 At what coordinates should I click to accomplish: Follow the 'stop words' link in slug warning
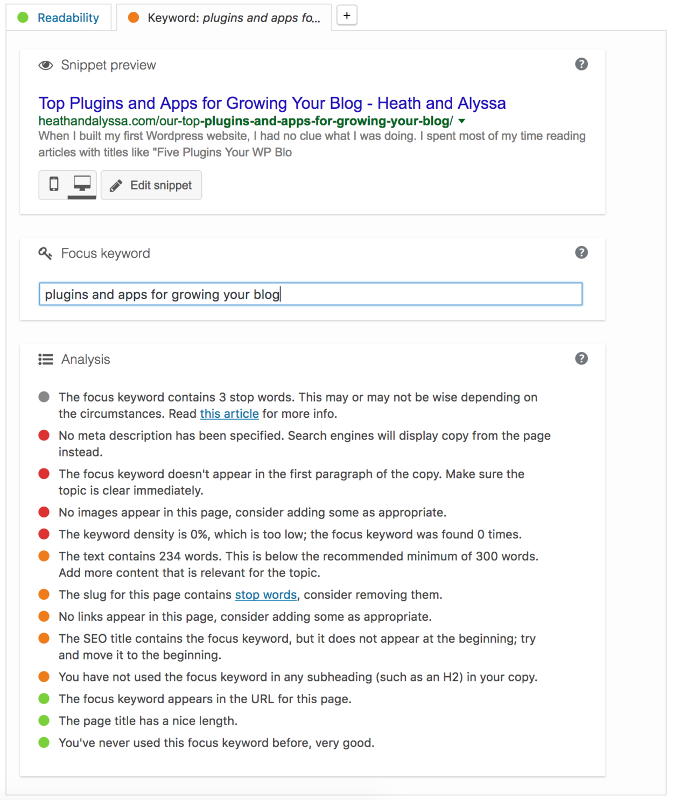(x=265, y=595)
